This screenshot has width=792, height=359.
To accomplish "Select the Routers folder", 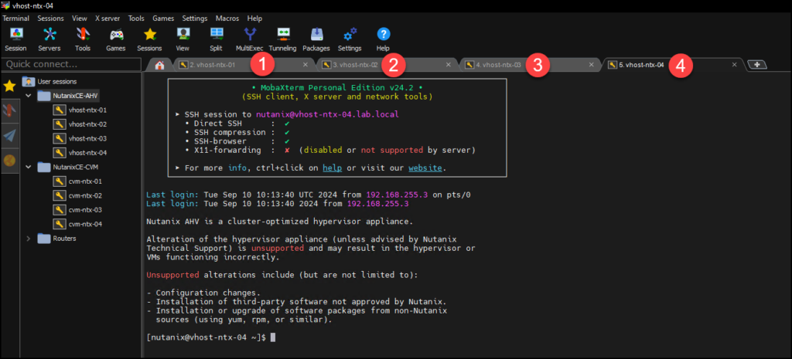I will [x=56, y=239].
